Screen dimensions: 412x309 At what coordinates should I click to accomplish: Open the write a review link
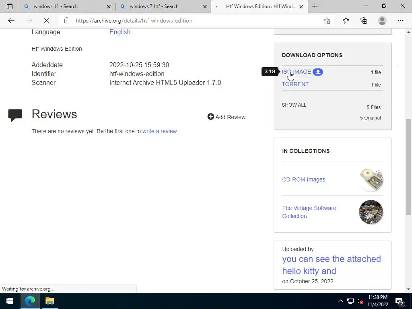click(159, 131)
